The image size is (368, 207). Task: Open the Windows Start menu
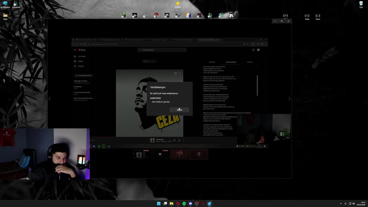159,204
